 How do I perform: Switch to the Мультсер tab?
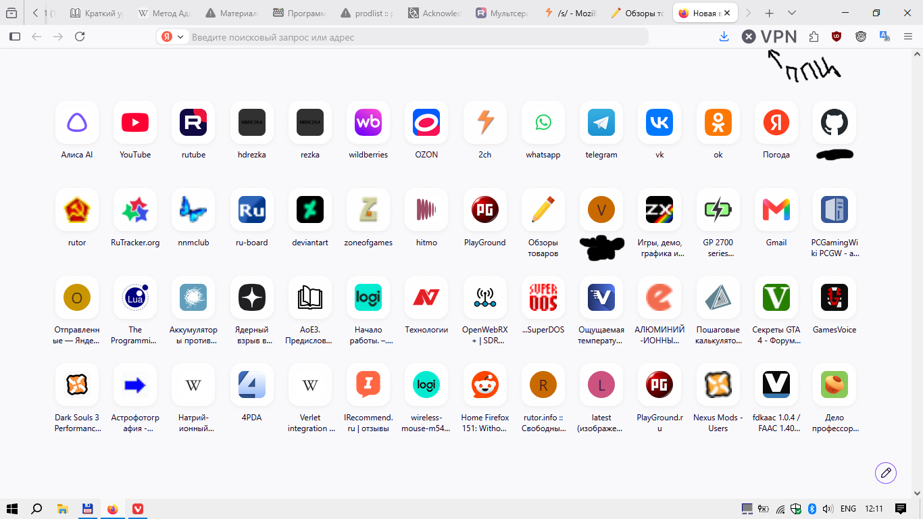tap(503, 13)
